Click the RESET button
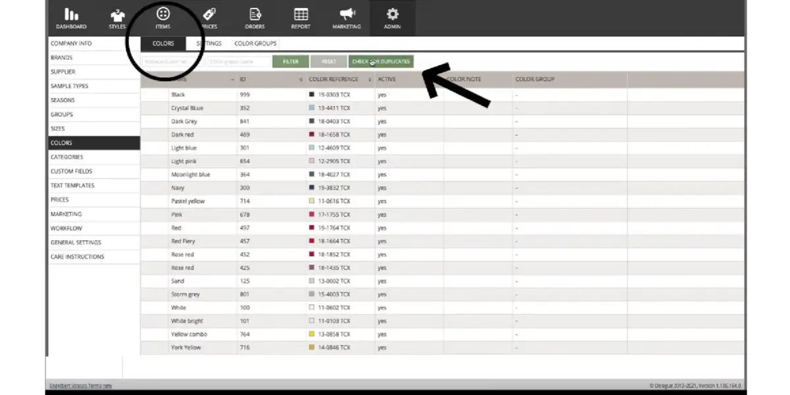The image size is (790, 395). coord(328,61)
